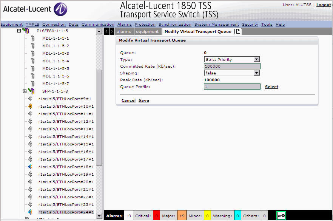
Task: Open the Alarms menu
Action: (125, 25)
